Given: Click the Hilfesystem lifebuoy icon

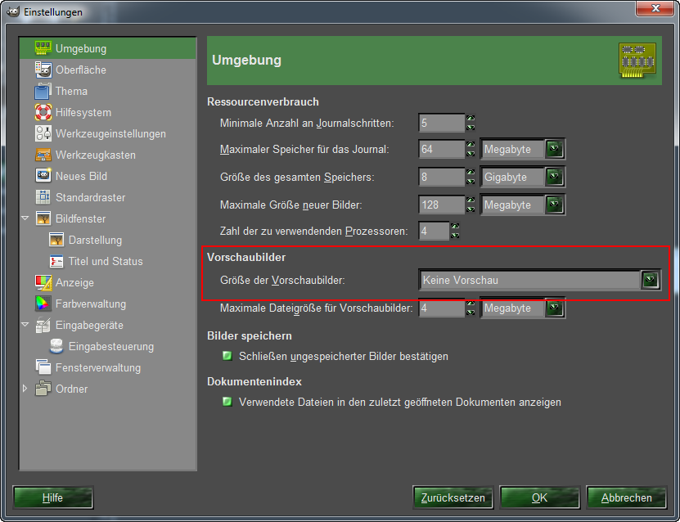Looking at the screenshot, I should point(43,112).
